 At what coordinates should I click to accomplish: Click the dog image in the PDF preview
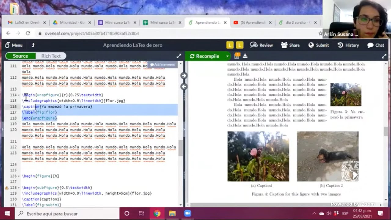point(327,156)
